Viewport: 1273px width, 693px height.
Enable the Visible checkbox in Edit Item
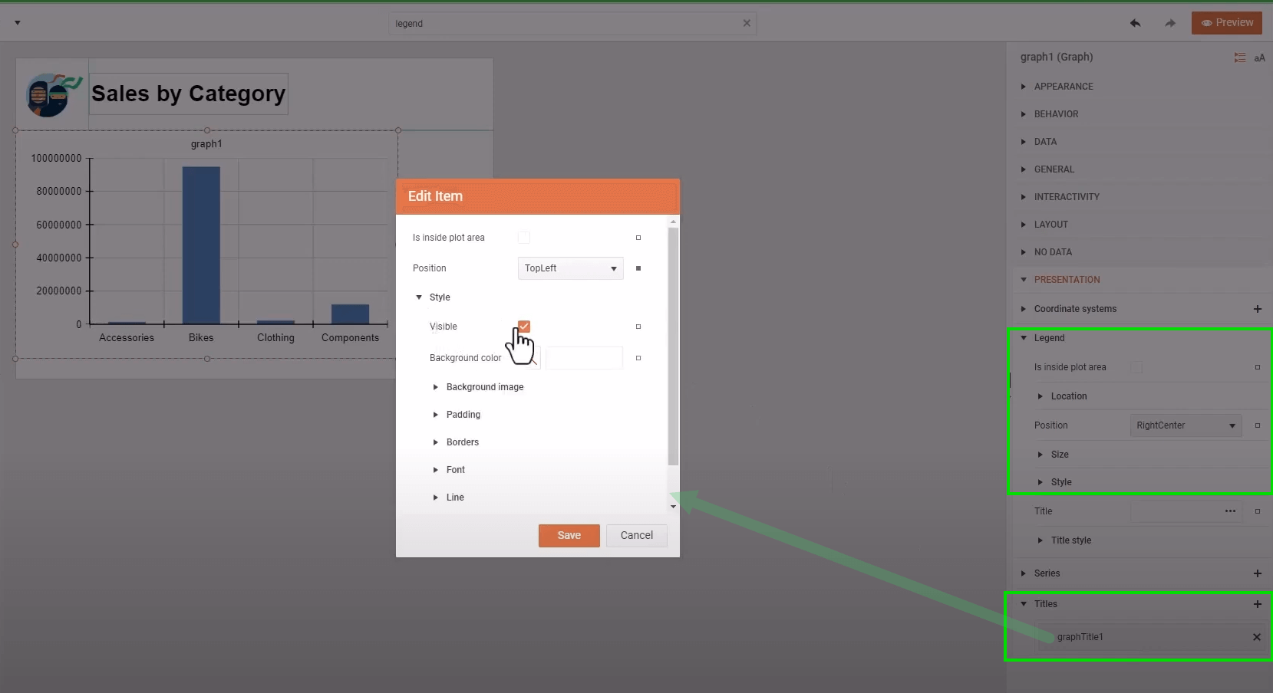tap(524, 326)
